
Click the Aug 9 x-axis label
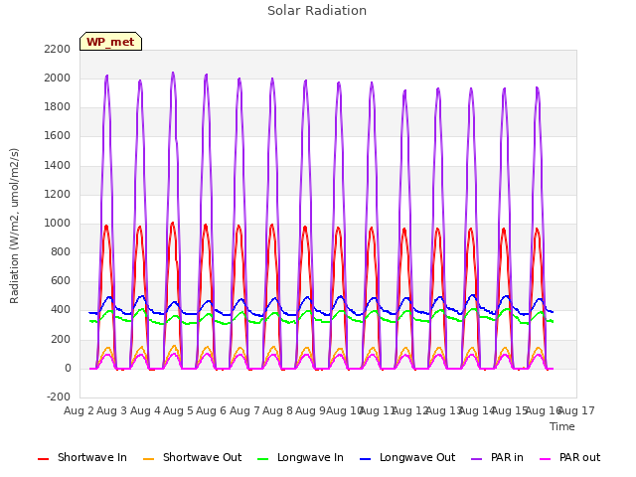311,410
